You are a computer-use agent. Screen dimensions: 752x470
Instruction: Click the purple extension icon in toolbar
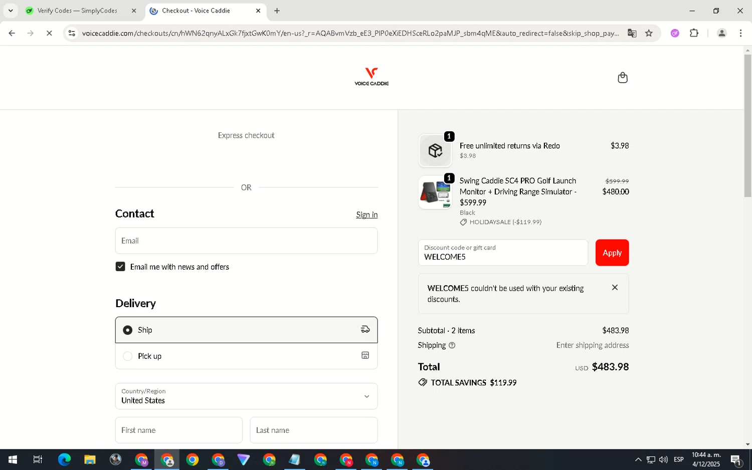point(675,33)
